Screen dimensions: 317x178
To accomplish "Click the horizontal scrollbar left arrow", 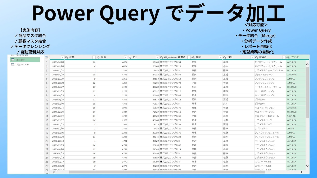I will coord(54,172).
